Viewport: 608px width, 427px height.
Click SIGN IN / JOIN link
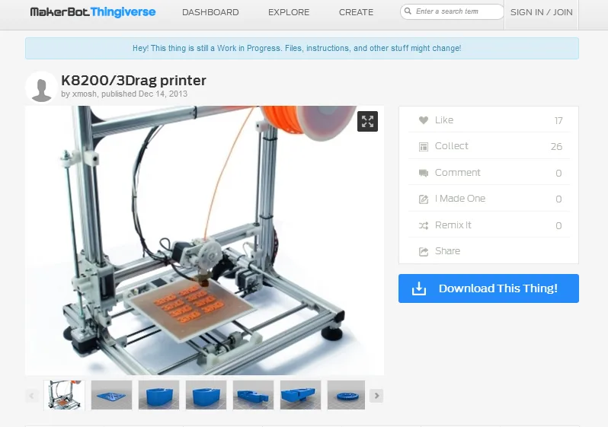(x=541, y=12)
